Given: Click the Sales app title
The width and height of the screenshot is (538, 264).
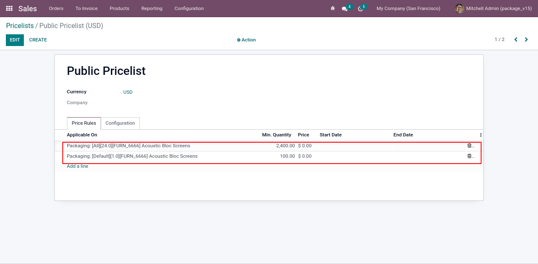Looking at the screenshot, I should 28,8.
